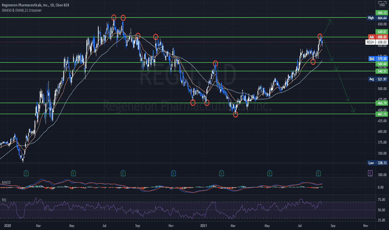This screenshot has height=230, width=389.
Task: Click the rightmost Nov time axis label
Action: click(366, 226)
